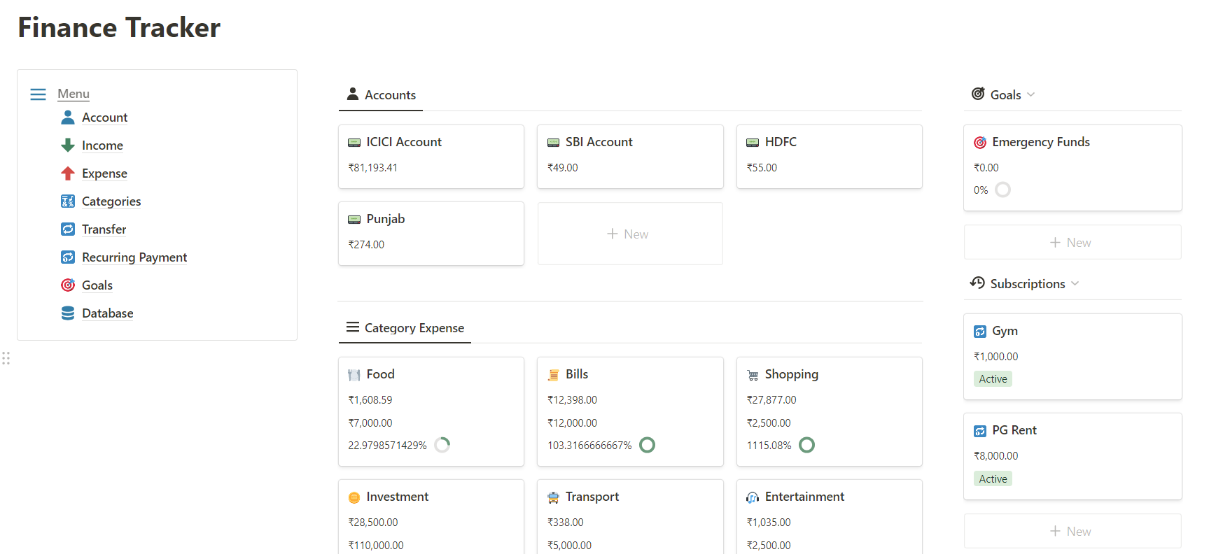The width and height of the screenshot is (1216, 554).
Task: Open the Recurring Payment link
Action: [x=134, y=257]
